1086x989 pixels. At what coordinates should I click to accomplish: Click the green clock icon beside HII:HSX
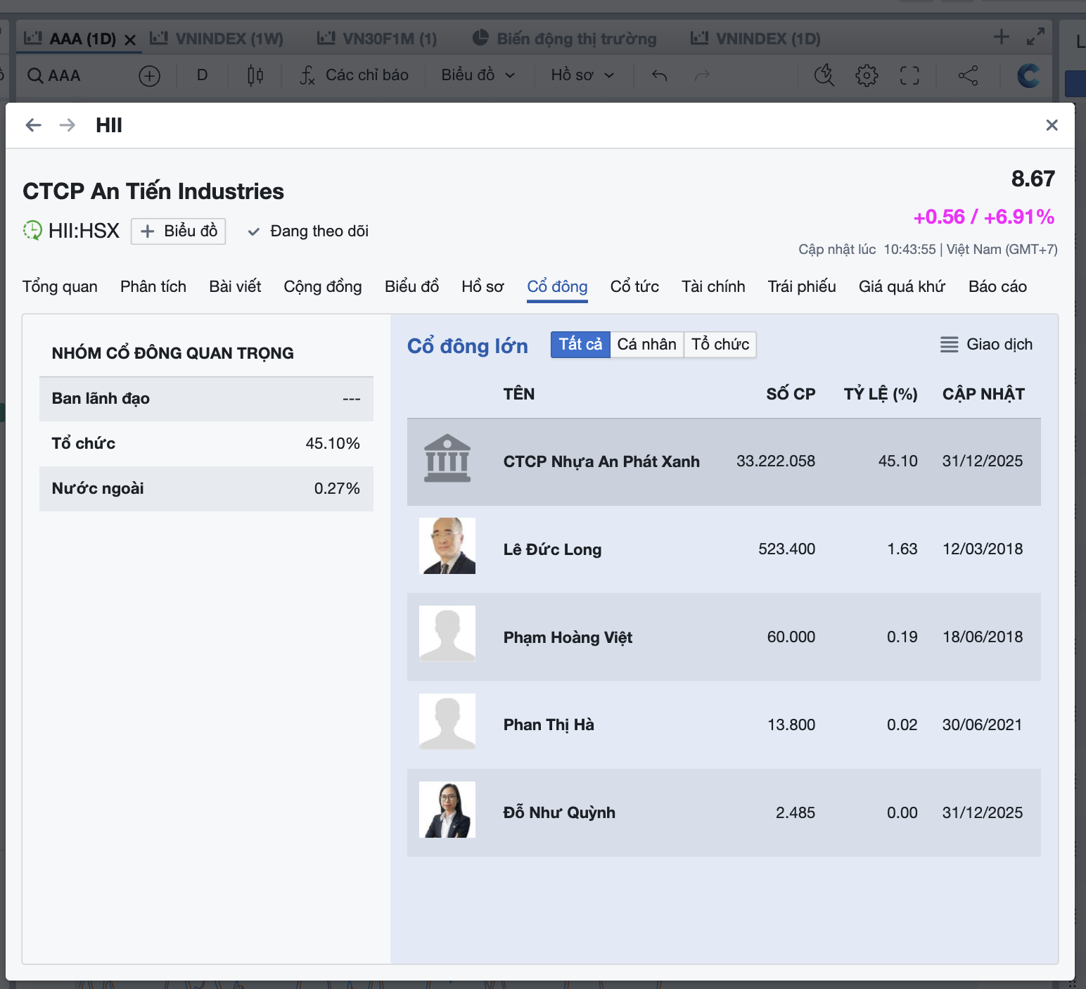[x=32, y=230]
